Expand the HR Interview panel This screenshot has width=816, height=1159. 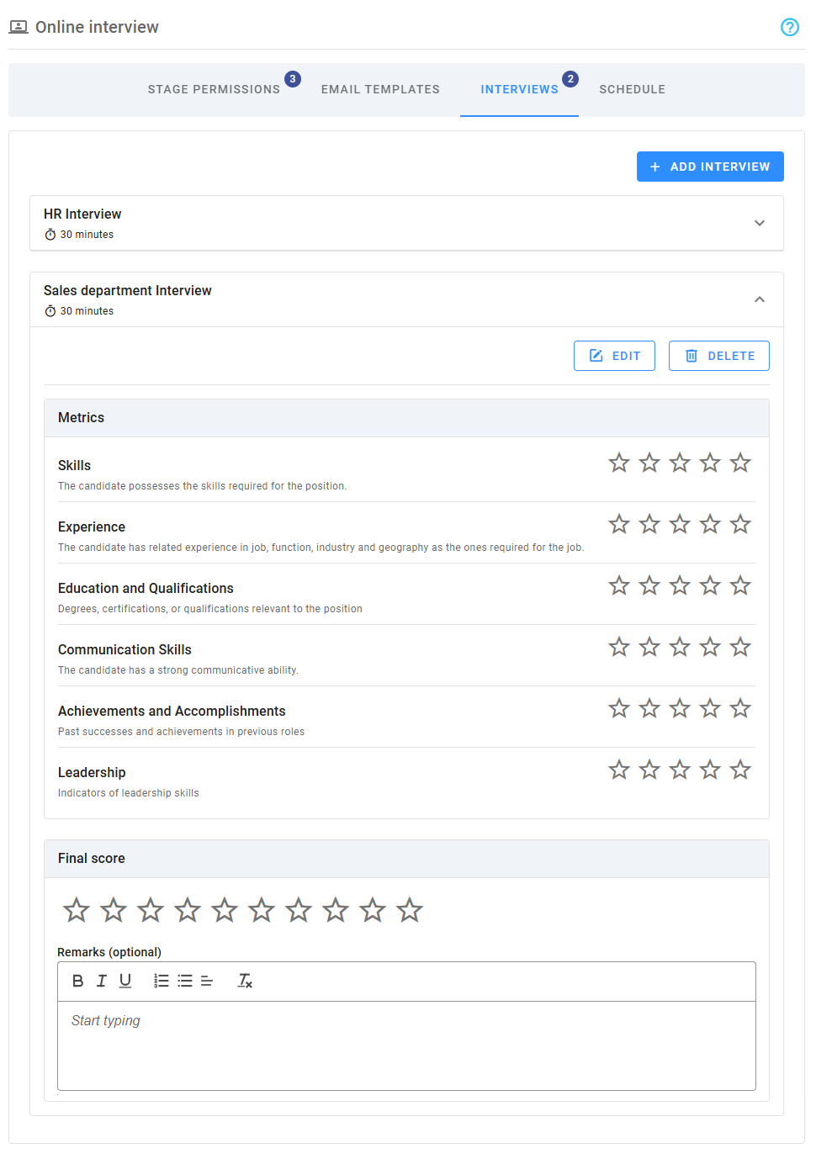pos(759,223)
